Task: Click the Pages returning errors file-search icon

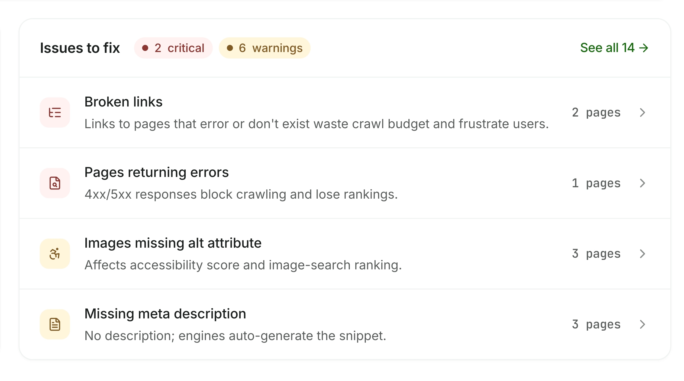Action: click(55, 183)
